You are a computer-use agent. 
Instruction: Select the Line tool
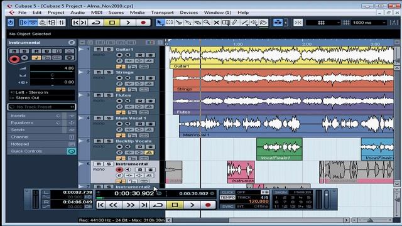click(x=244, y=23)
